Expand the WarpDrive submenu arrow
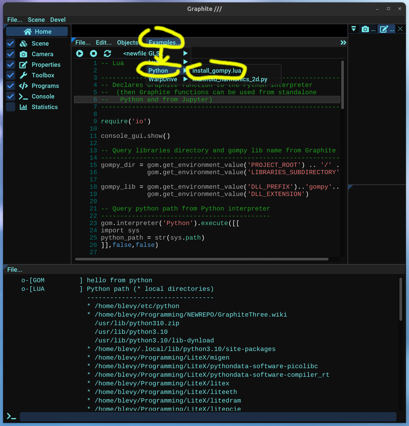 (x=185, y=79)
